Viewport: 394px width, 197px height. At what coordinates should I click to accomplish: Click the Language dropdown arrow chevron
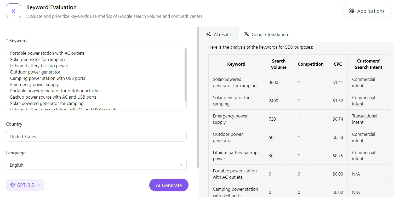tap(181, 165)
